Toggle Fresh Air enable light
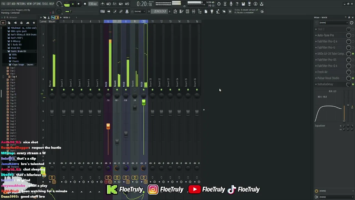 [353, 72]
